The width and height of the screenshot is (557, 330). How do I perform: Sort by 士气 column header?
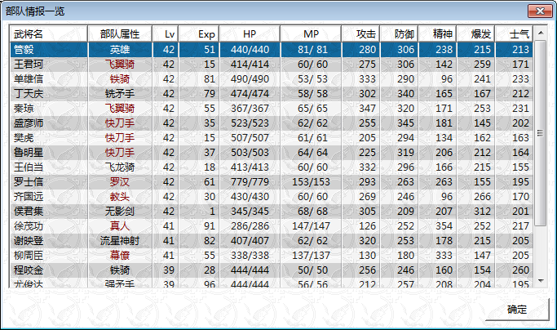[x=515, y=34]
